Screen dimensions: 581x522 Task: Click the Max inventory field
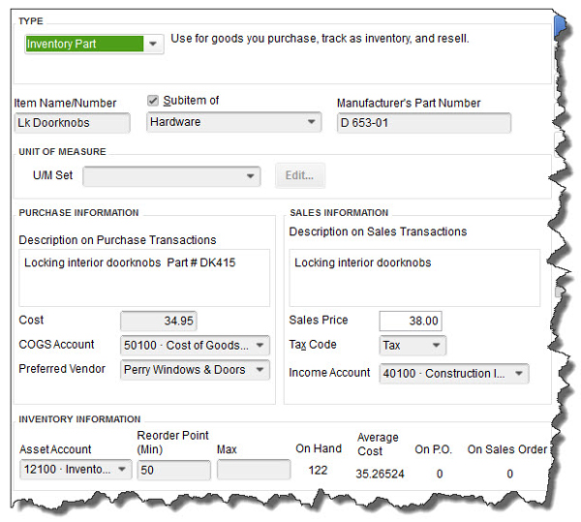click(x=253, y=470)
